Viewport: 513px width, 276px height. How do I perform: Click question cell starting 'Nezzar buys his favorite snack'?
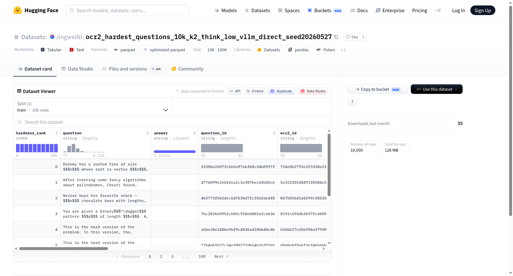click(x=106, y=198)
